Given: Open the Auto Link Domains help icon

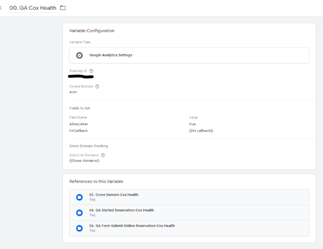Looking at the screenshot, I should [103, 155].
